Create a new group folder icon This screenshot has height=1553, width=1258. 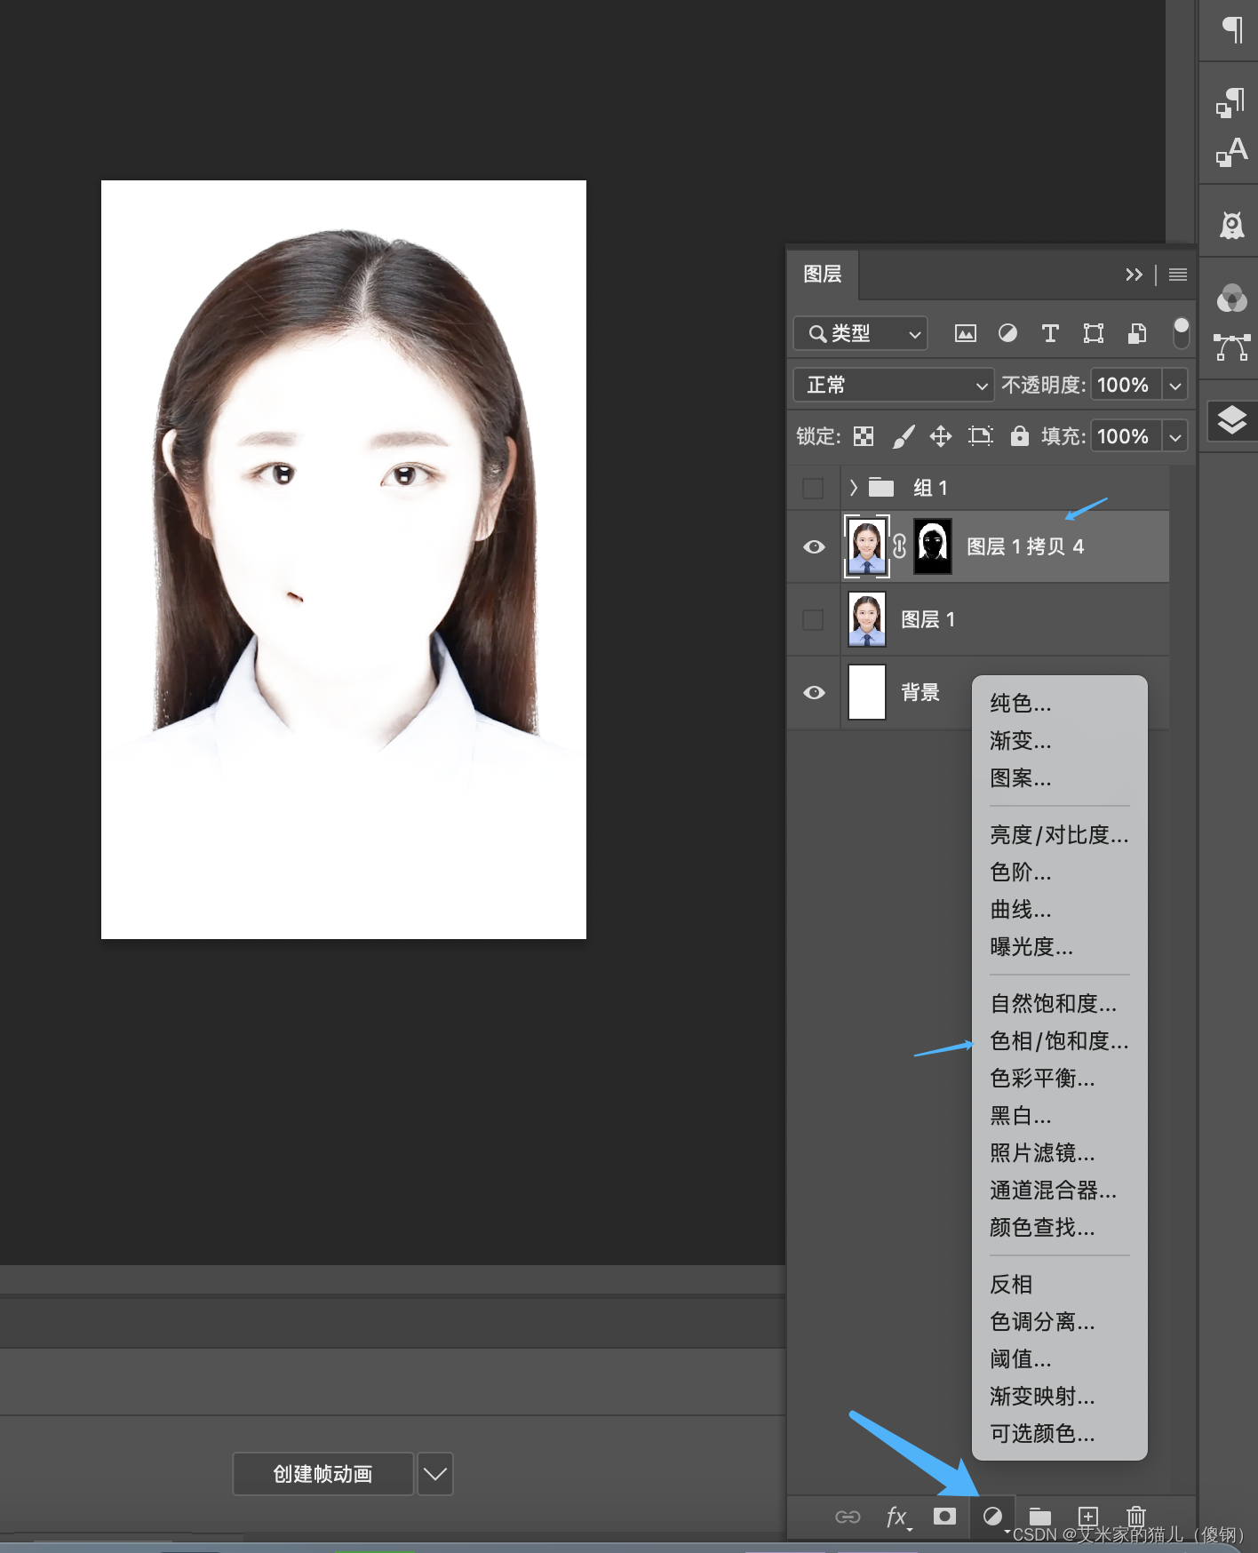click(1040, 1517)
